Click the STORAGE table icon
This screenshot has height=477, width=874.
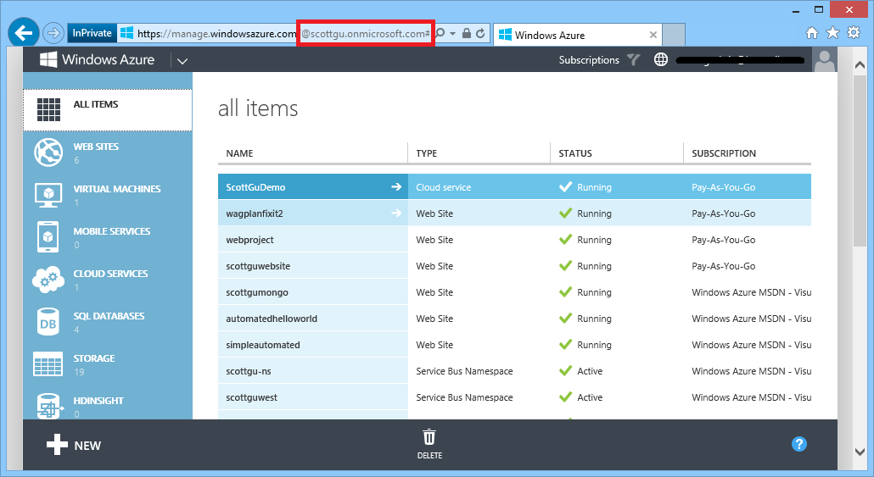click(48, 364)
